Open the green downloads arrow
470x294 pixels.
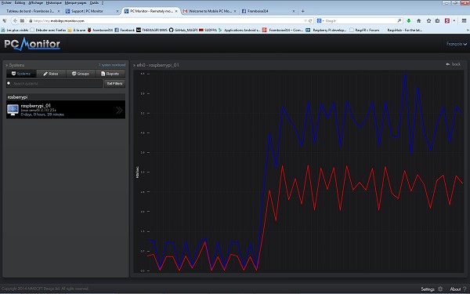click(409, 20)
